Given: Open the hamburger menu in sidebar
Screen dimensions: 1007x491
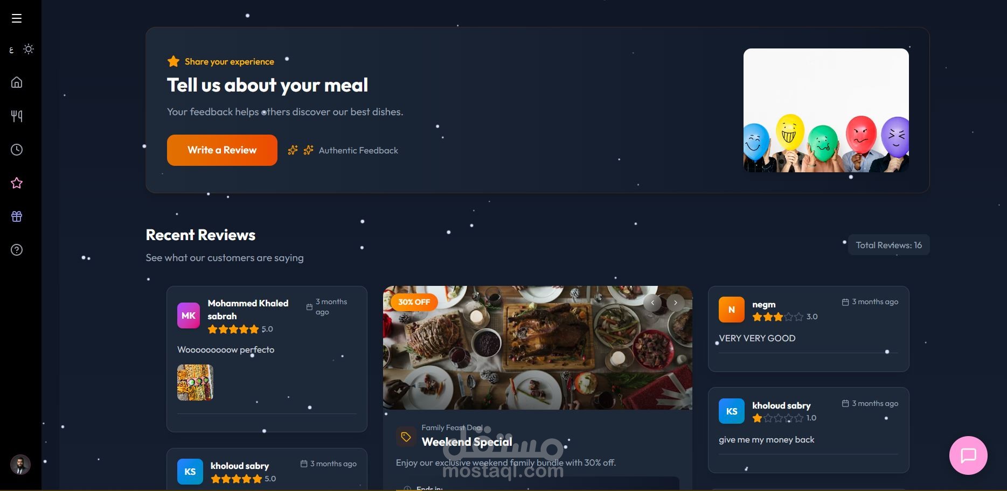Looking at the screenshot, I should pyautogui.click(x=17, y=18).
